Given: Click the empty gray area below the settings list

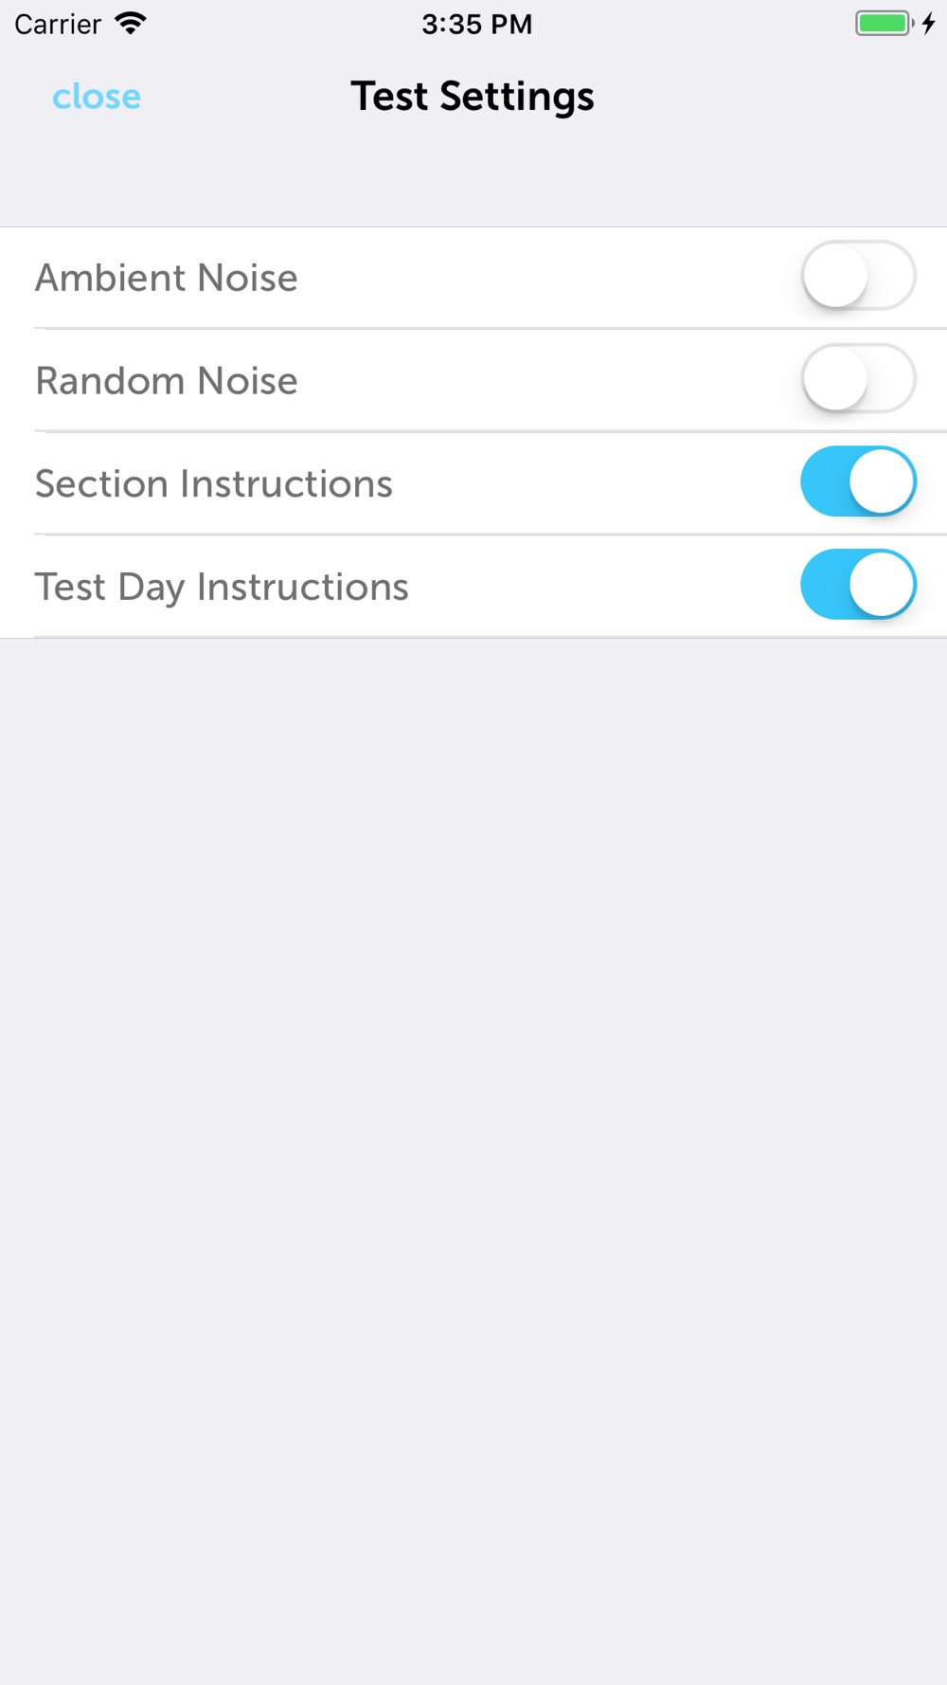Looking at the screenshot, I should pos(473,1137).
